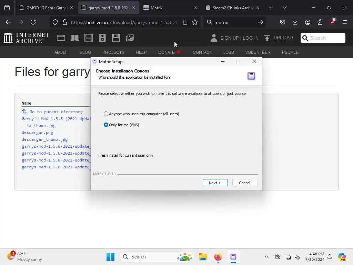
Task: Click the Upload arrow icon
Action: pyautogui.click(x=267, y=38)
